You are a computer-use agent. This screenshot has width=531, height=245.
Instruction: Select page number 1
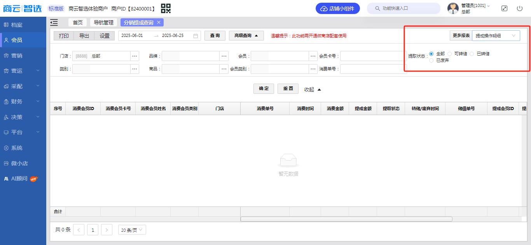93,230
